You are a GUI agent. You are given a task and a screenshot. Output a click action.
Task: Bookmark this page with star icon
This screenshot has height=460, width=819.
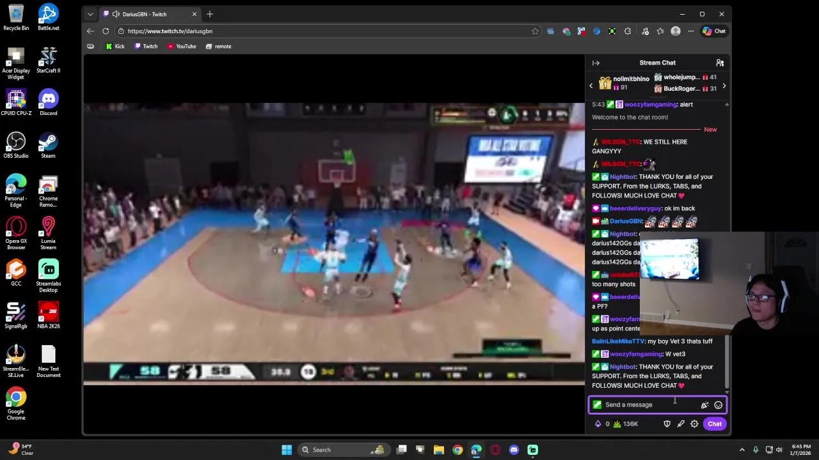535,31
